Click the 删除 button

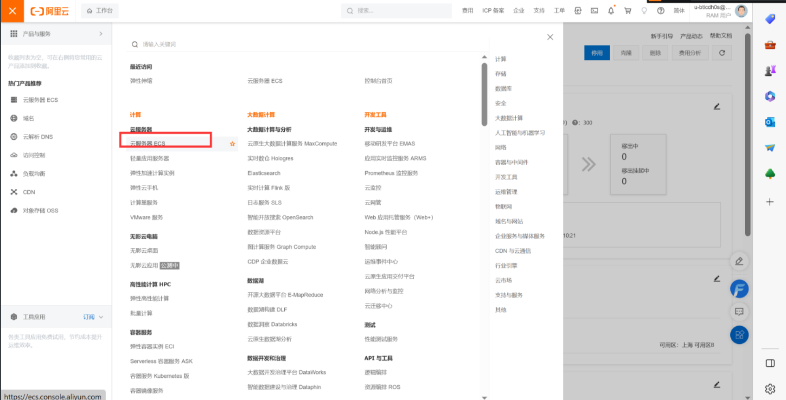coord(655,53)
